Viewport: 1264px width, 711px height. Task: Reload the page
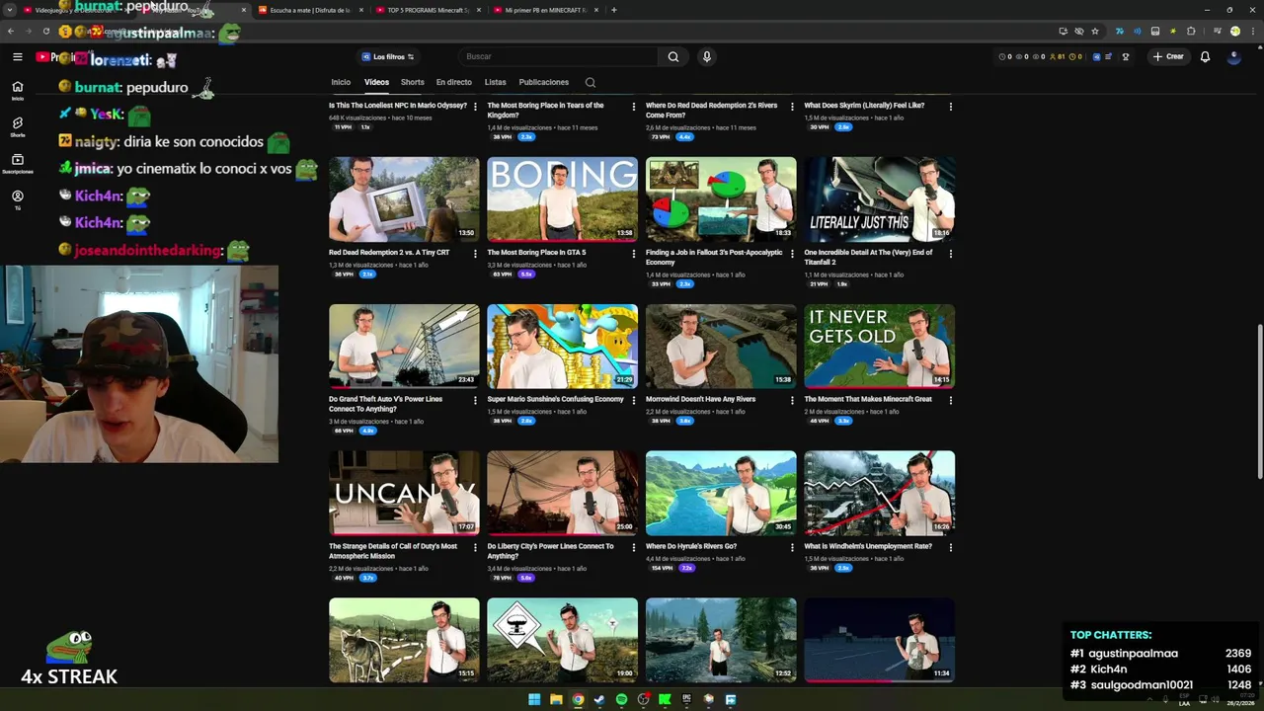(45, 32)
